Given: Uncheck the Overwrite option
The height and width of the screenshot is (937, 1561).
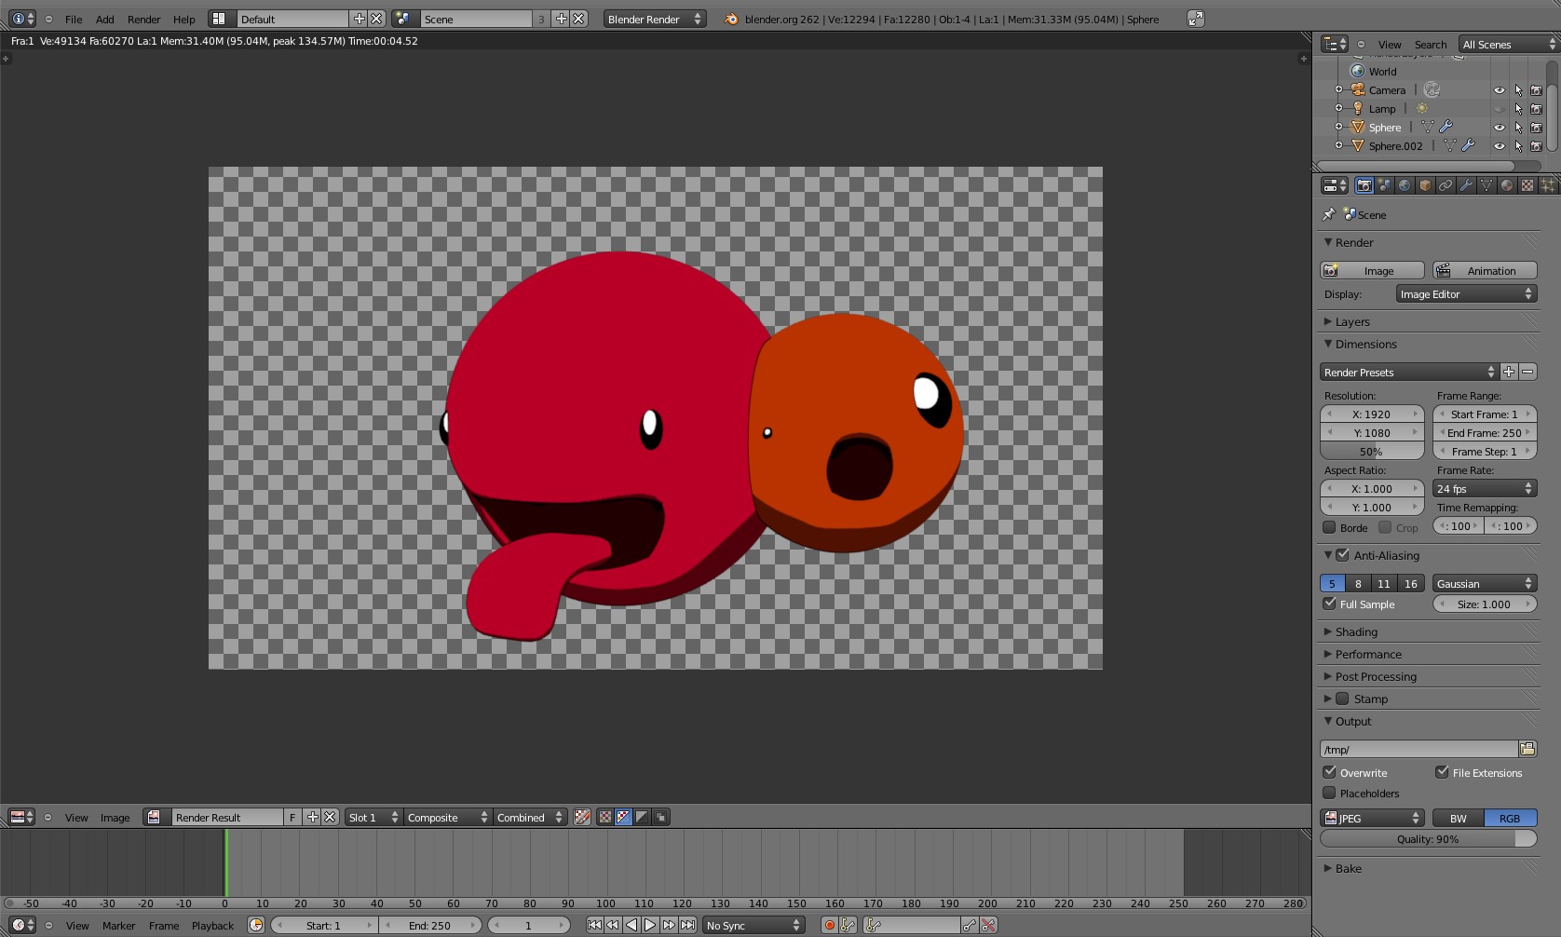Looking at the screenshot, I should 1330,772.
